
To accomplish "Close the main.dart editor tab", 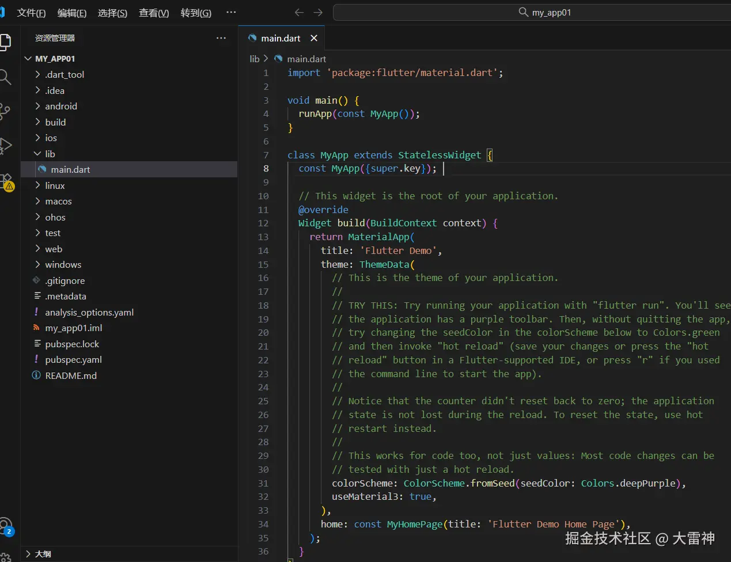I will click(314, 38).
